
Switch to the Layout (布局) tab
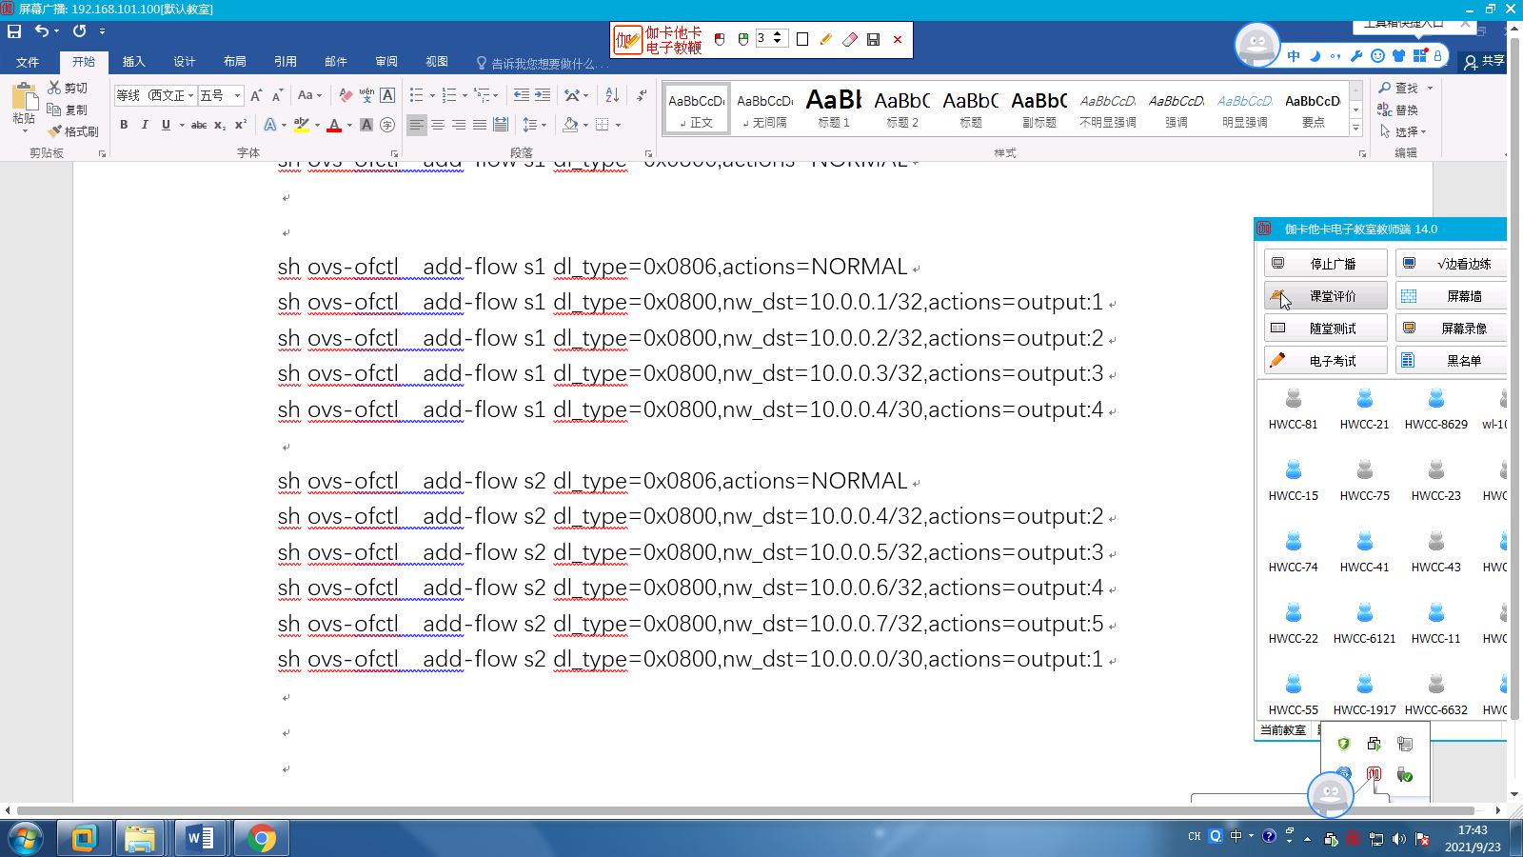click(x=235, y=62)
